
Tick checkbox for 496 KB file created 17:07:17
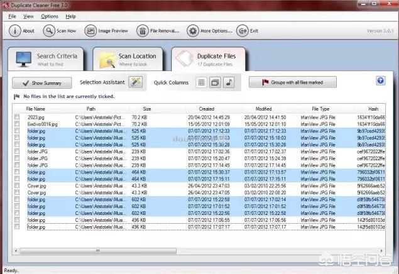(17, 227)
